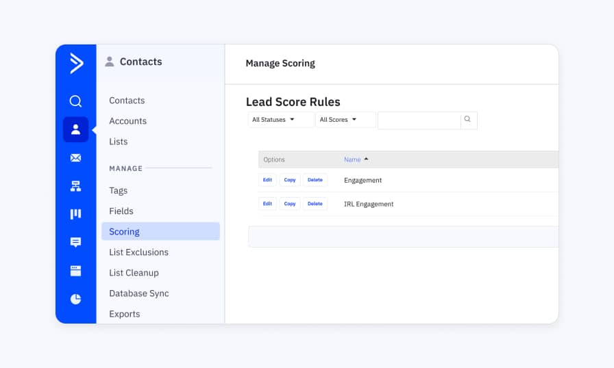
Task: Select the Contacts person icon in sidebar
Action: 75,129
